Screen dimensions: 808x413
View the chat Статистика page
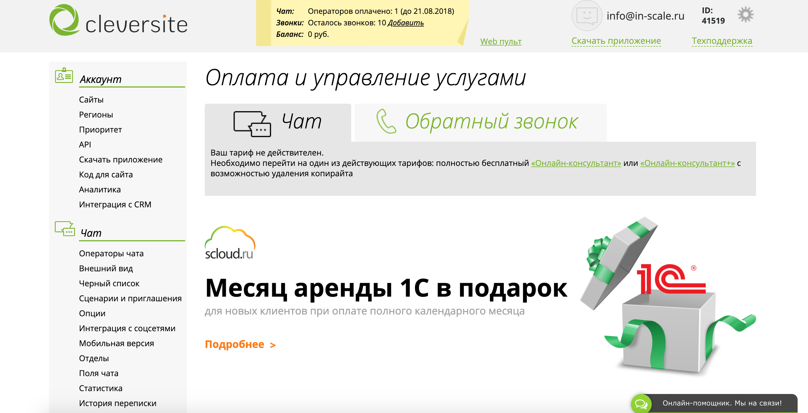point(101,389)
